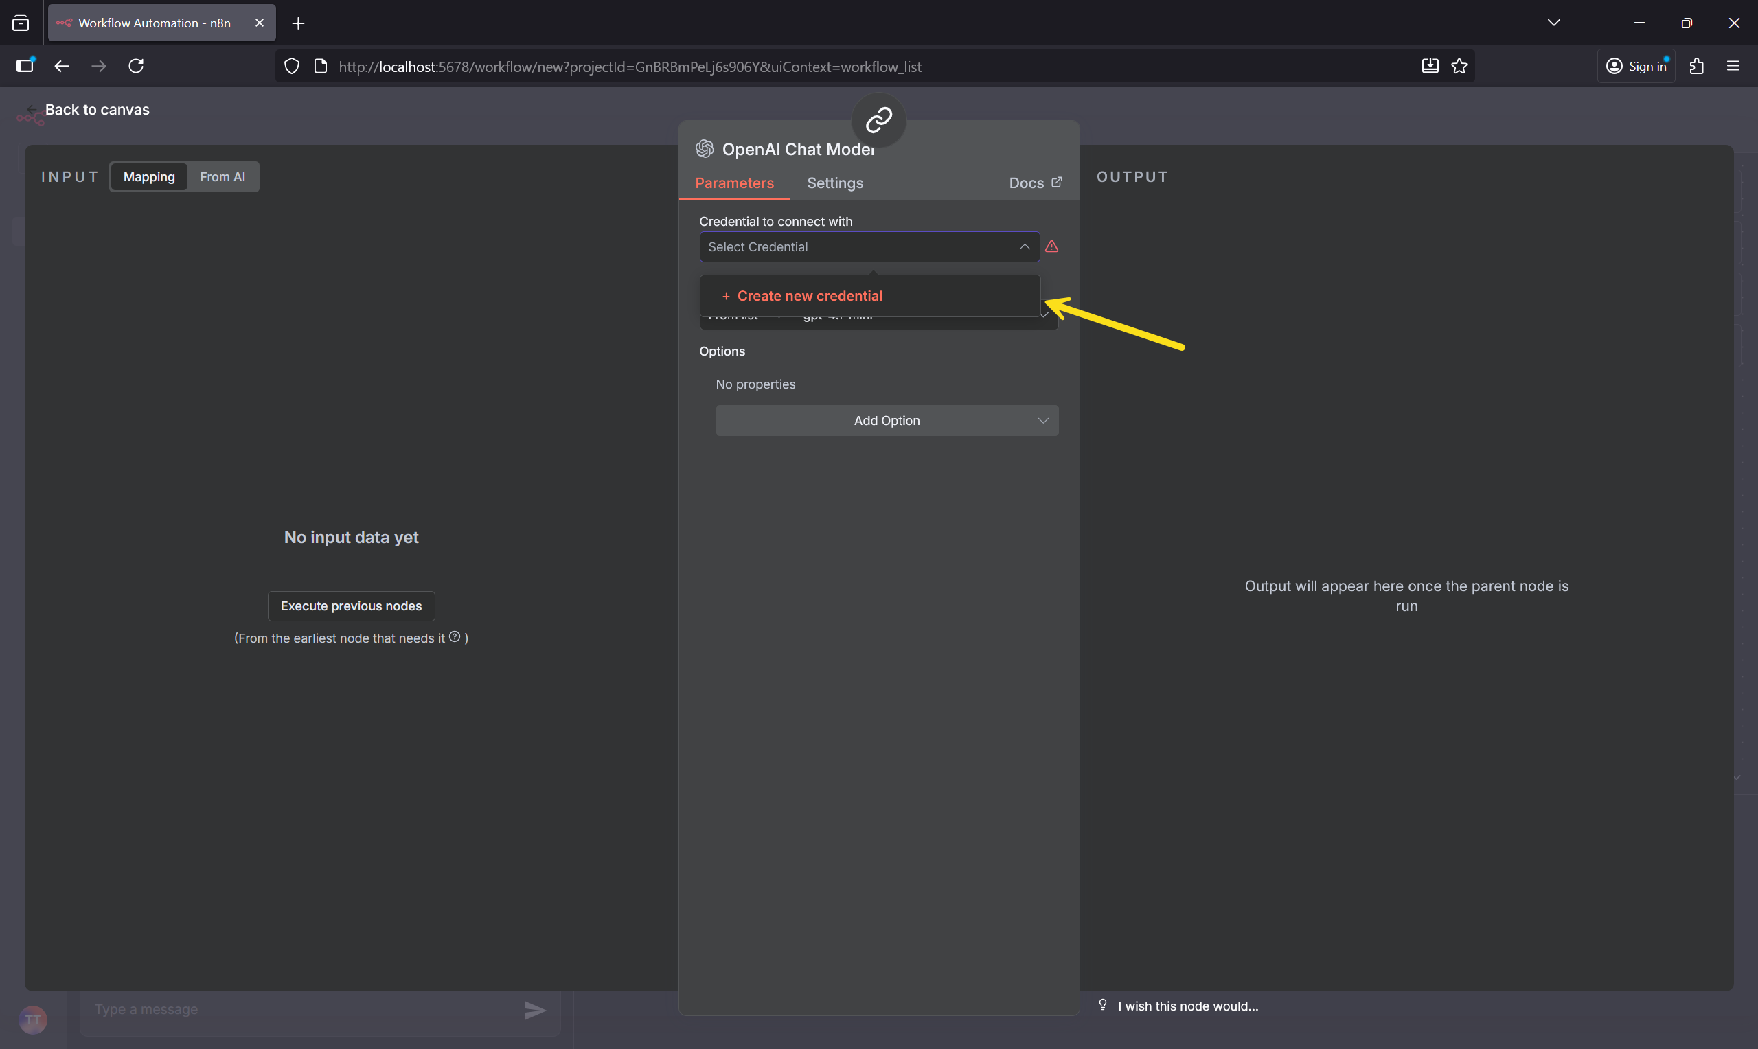Go back with the browser back arrow
The height and width of the screenshot is (1049, 1758).
point(62,66)
